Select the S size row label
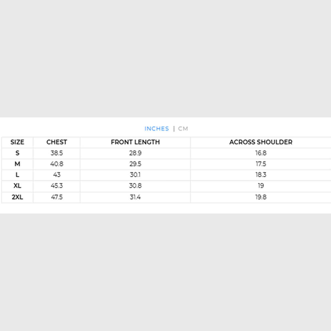Viewport: 331px width, 331px height. 17,153
